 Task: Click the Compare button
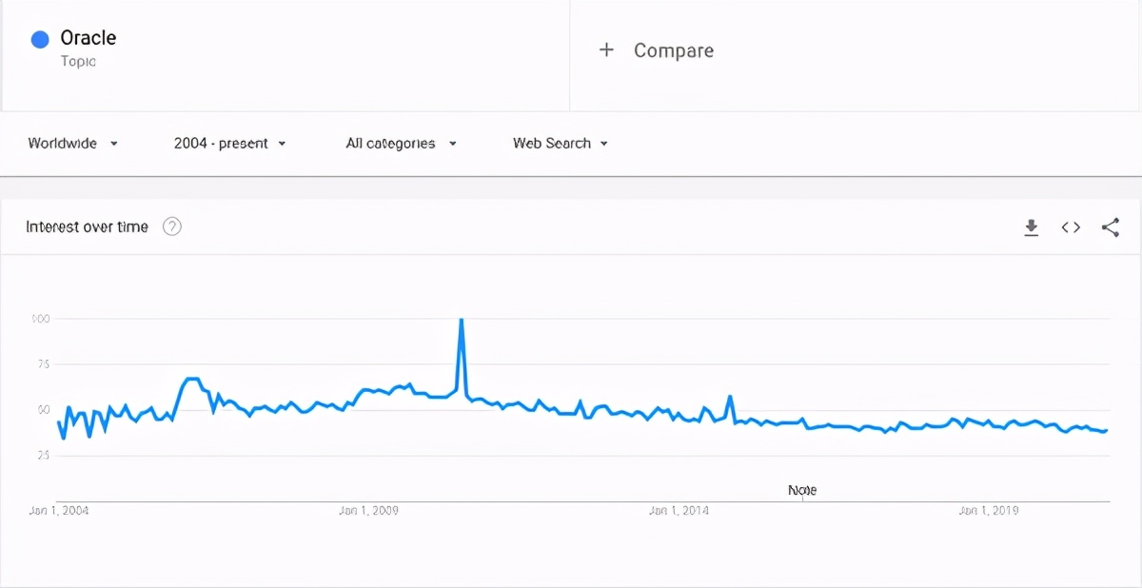[x=656, y=50]
